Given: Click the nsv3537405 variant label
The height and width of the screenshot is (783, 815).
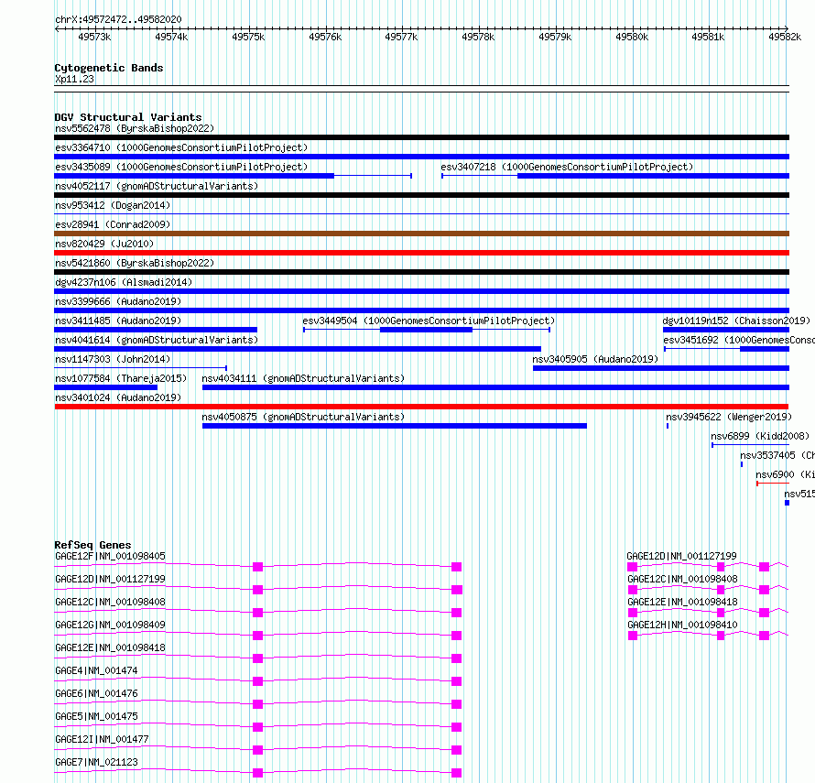Looking at the screenshot, I should [x=777, y=455].
